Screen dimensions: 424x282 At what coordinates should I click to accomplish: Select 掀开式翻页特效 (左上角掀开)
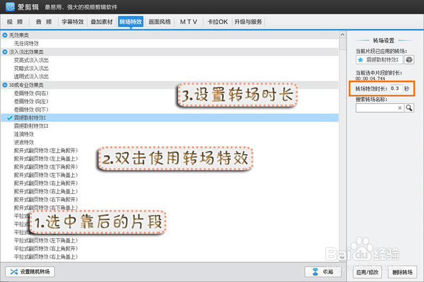[46, 151]
